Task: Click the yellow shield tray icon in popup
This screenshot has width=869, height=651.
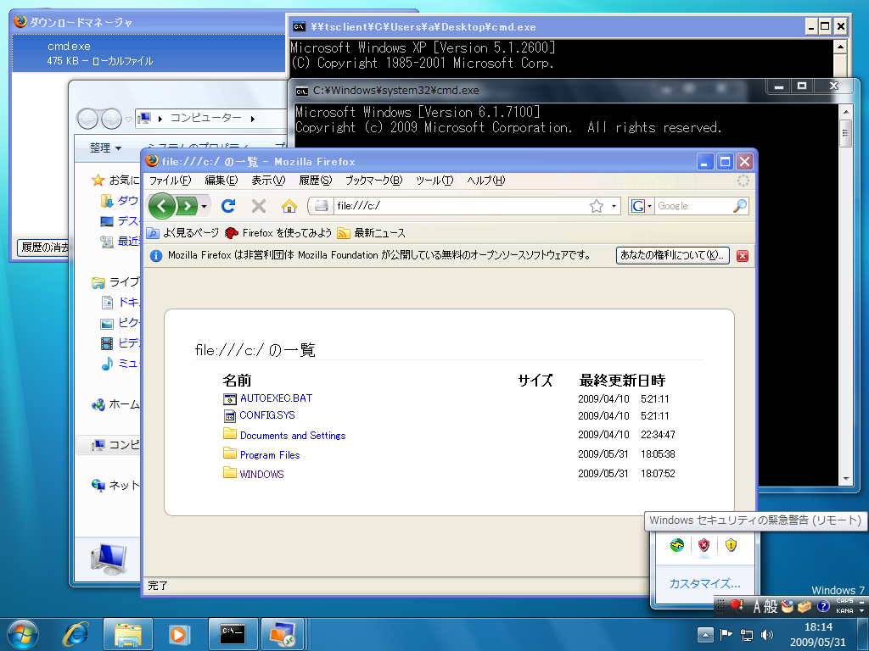Action: [731, 545]
